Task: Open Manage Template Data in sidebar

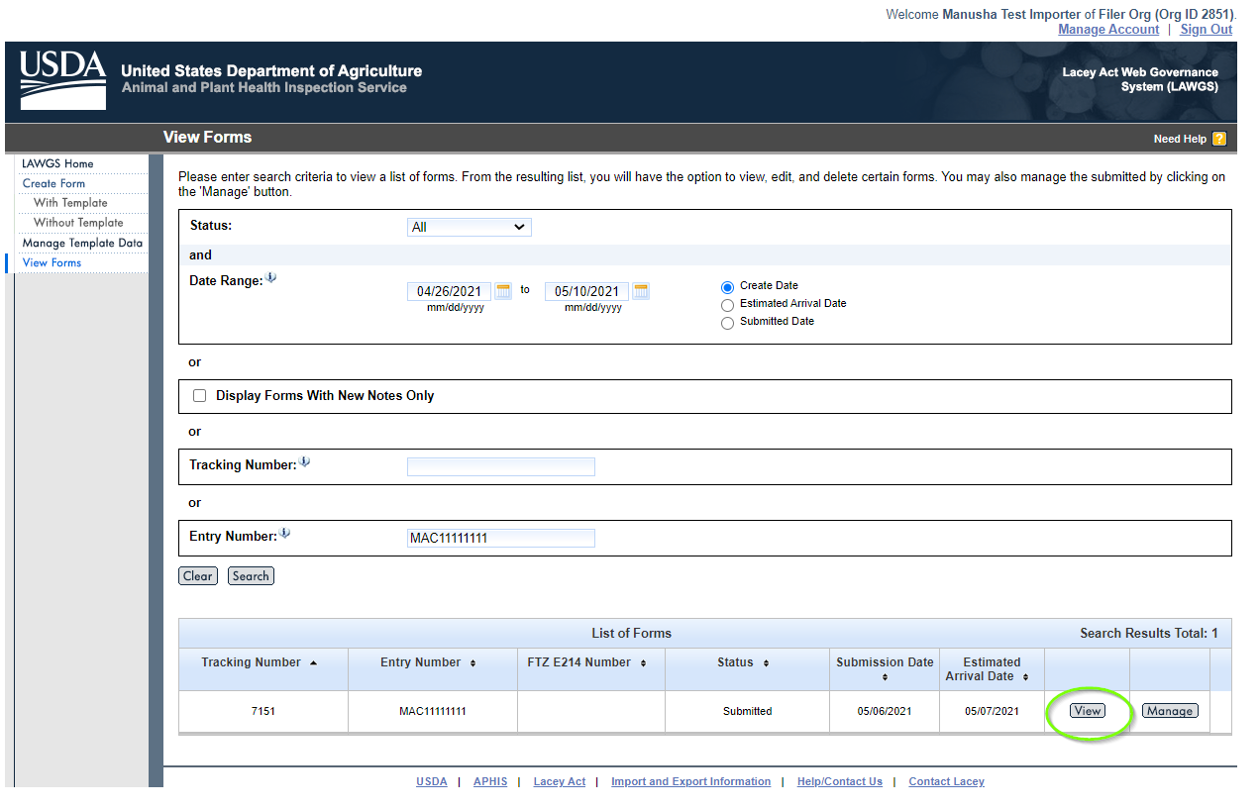Action: click(82, 243)
